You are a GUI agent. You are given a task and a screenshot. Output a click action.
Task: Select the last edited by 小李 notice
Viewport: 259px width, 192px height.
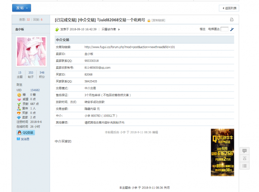coord(131,132)
